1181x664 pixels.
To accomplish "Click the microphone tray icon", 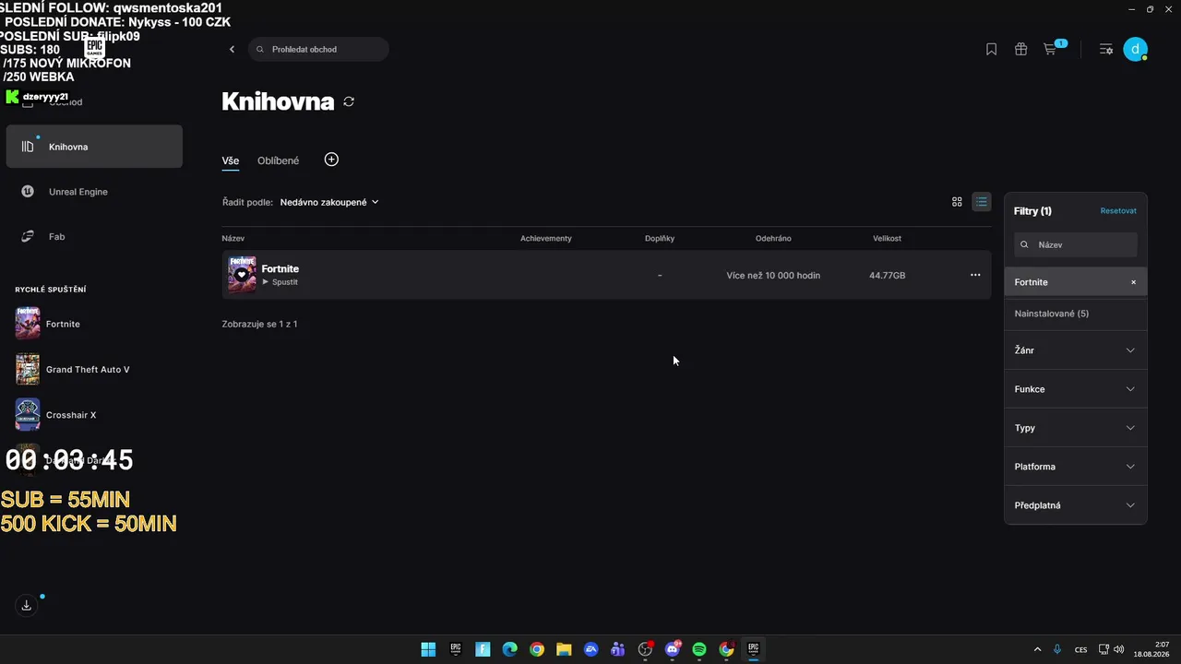I will pyautogui.click(x=1057, y=649).
